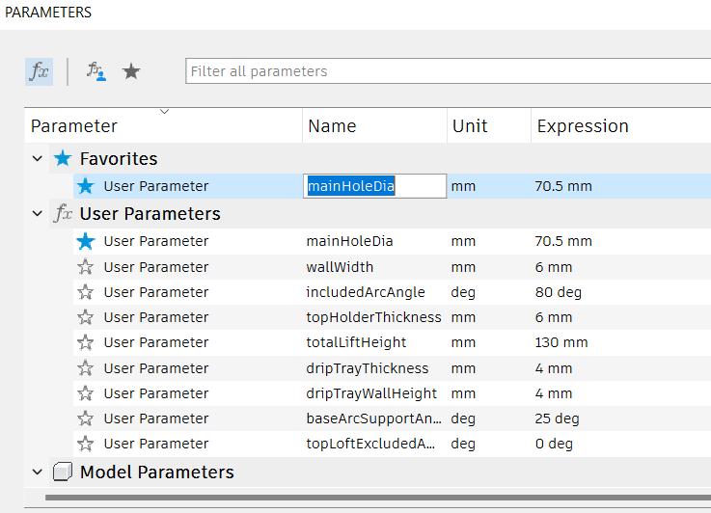The image size is (711, 513).
Task: Collapse the User Parameters group
Action: (38, 214)
